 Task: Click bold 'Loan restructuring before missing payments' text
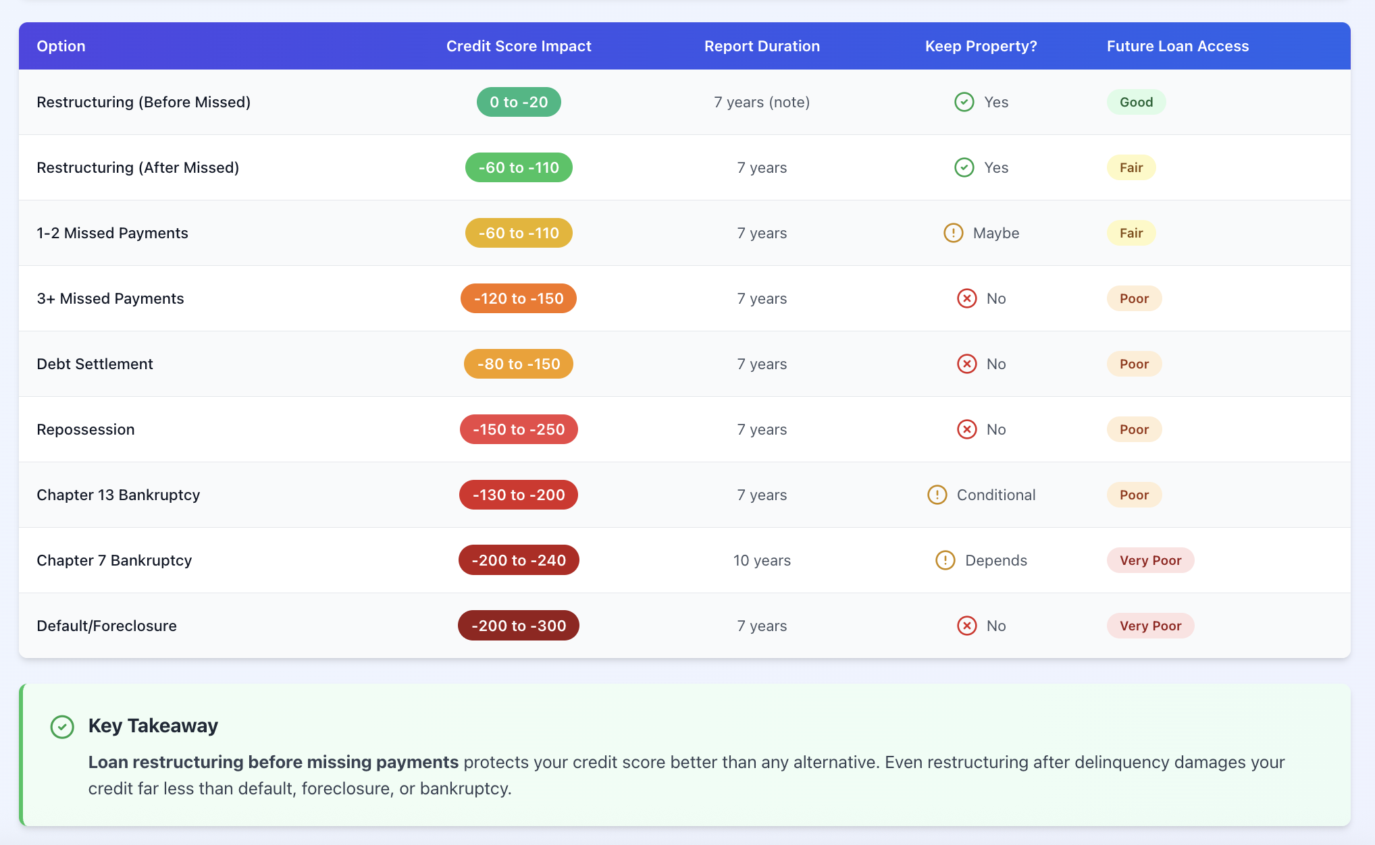click(x=274, y=762)
